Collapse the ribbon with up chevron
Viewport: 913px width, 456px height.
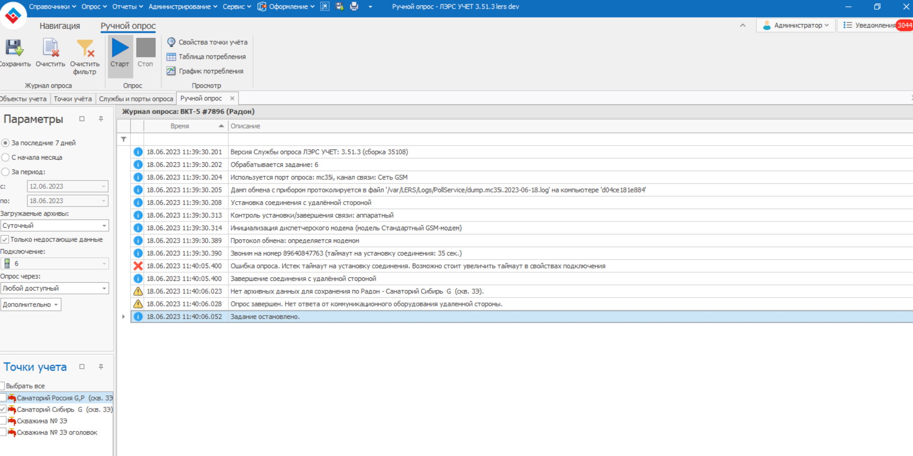click(743, 25)
